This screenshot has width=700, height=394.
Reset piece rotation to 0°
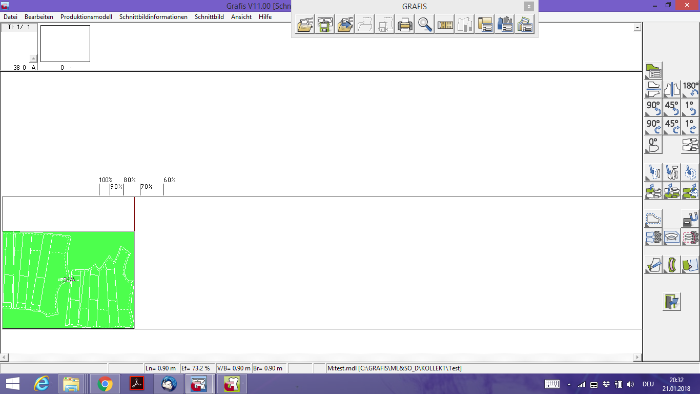[653, 145]
